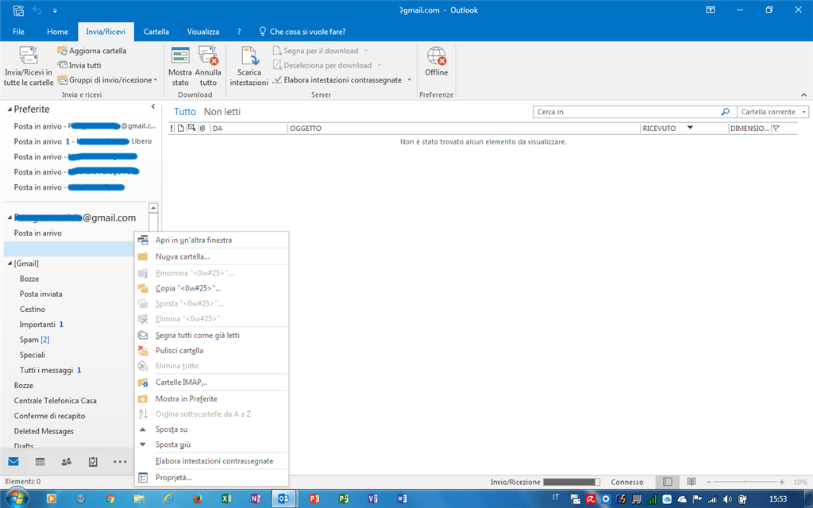Choose Nuova cartella... from context menu
Image resolution: width=813 pixels, height=508 pixels.
click(211, 256)
